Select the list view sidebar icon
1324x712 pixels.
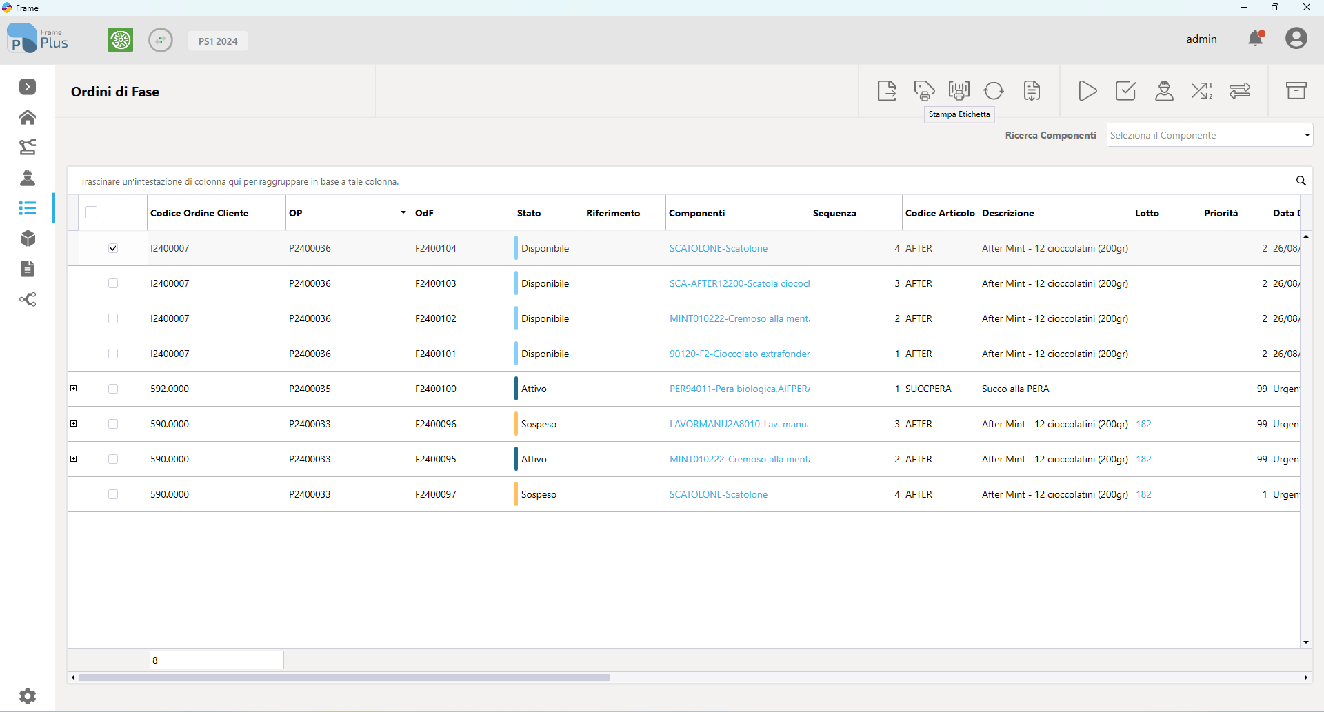coord(28,208)
